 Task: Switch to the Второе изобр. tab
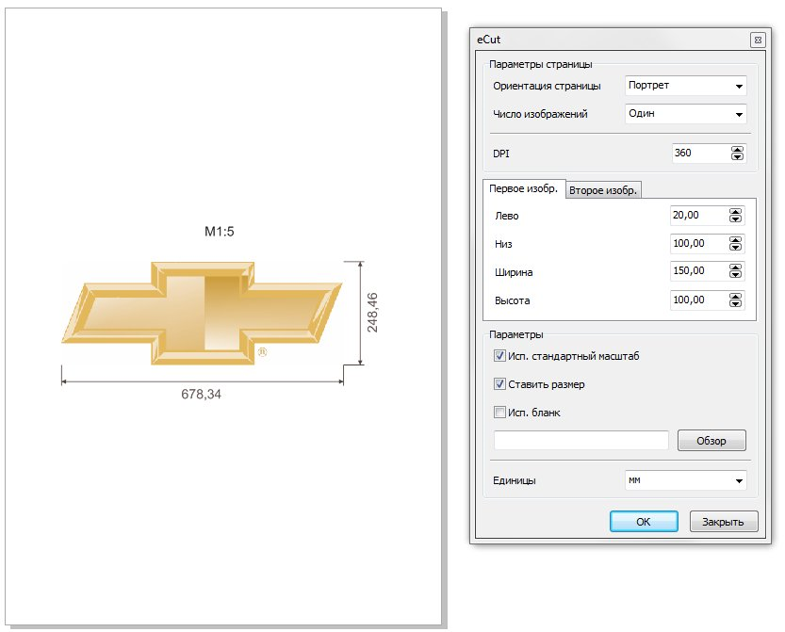click(x=603, y=190)
